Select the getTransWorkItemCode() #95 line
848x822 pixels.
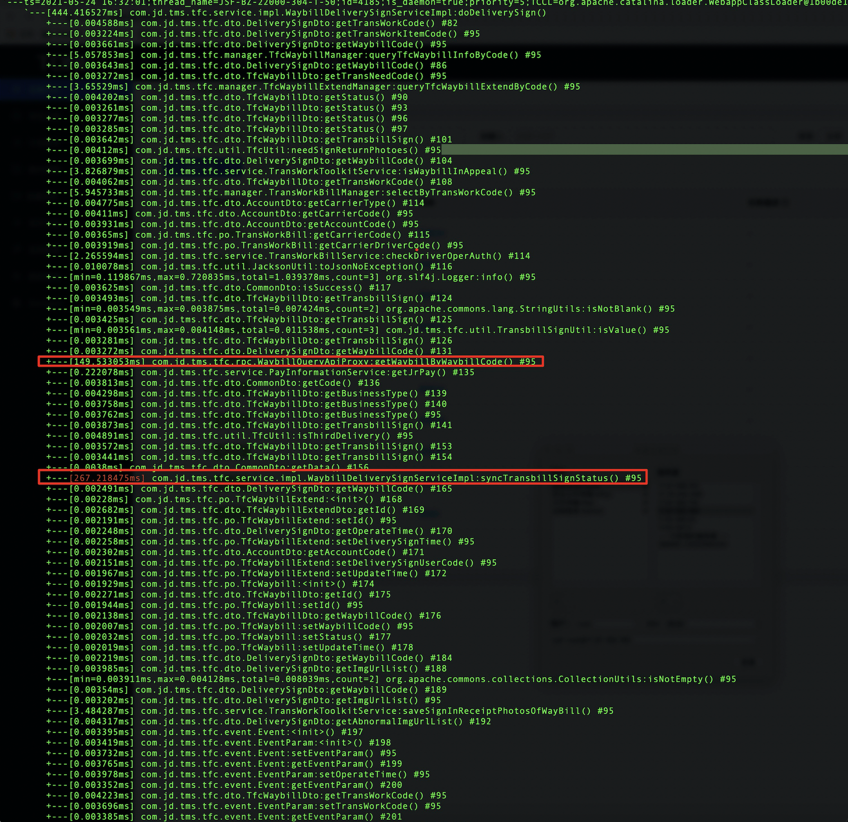coord(263,34)
